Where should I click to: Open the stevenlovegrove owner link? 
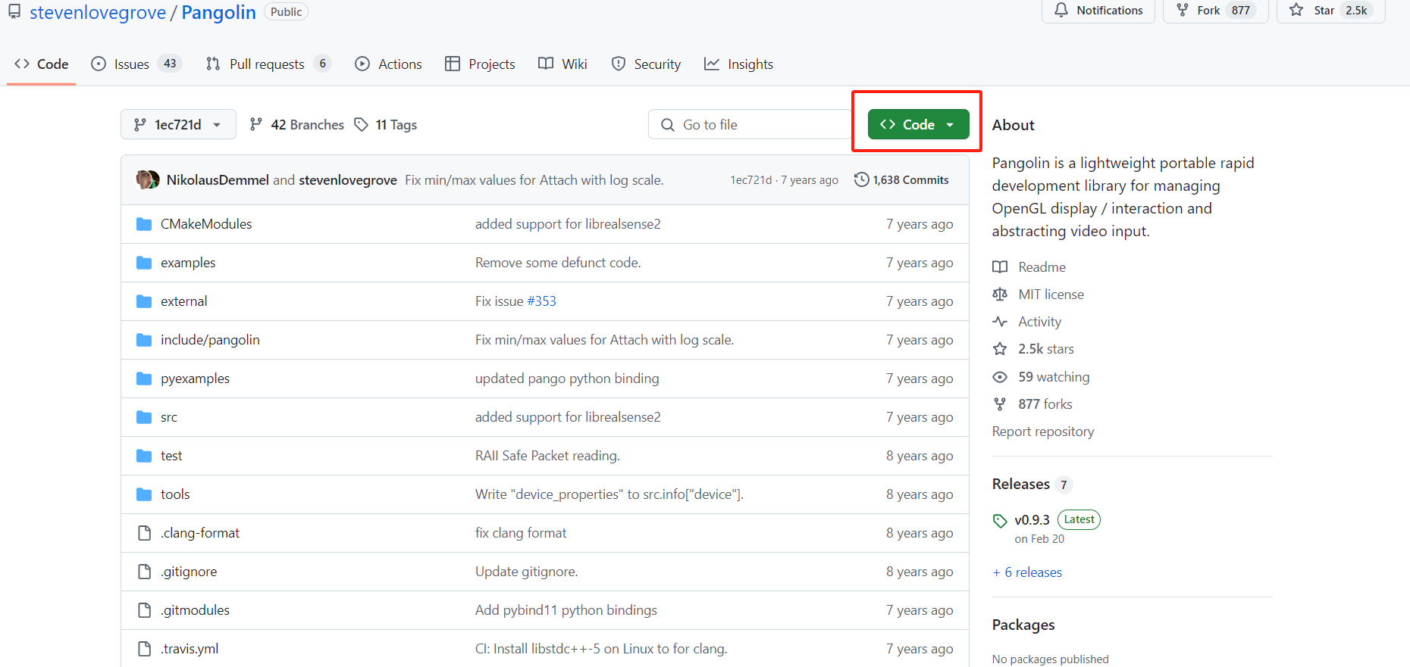click(98, 12)
